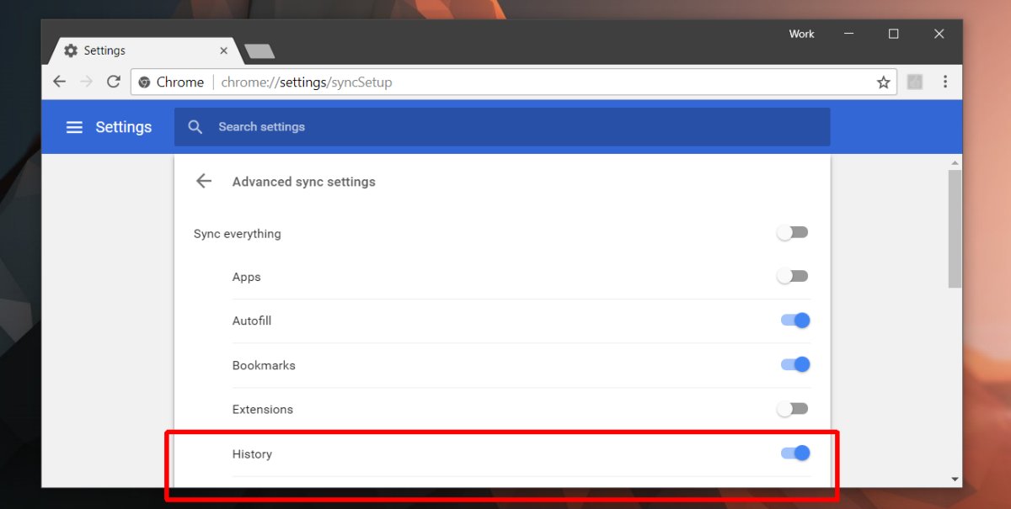Click the page scrollbar thumb

pyautogui.click(x=955, y=227)
